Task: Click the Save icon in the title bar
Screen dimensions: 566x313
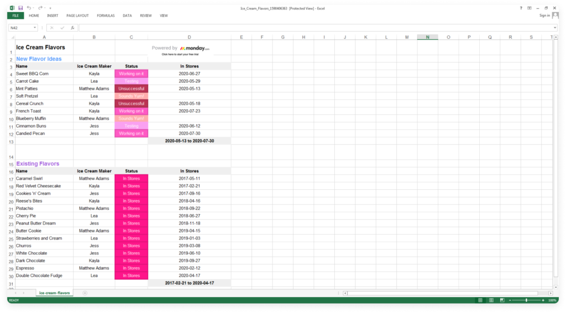Action: click(x=20, y=8)
